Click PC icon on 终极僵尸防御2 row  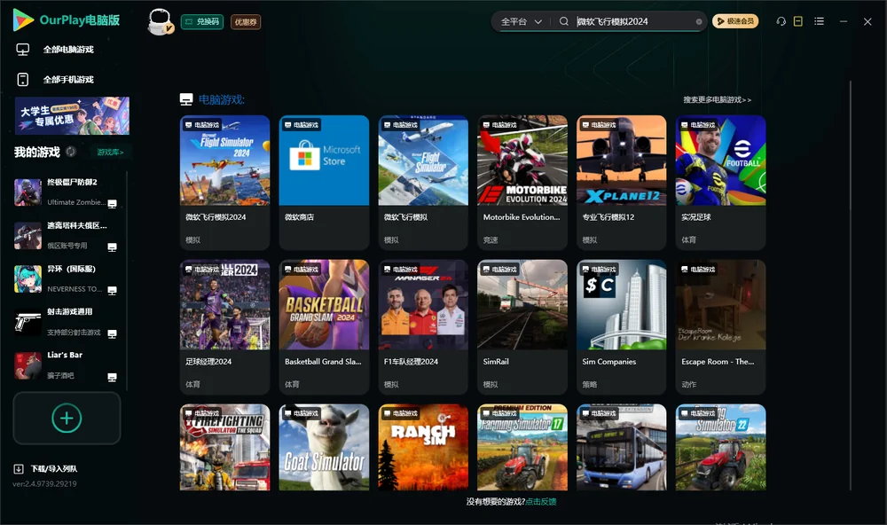[x=112, y=204]
